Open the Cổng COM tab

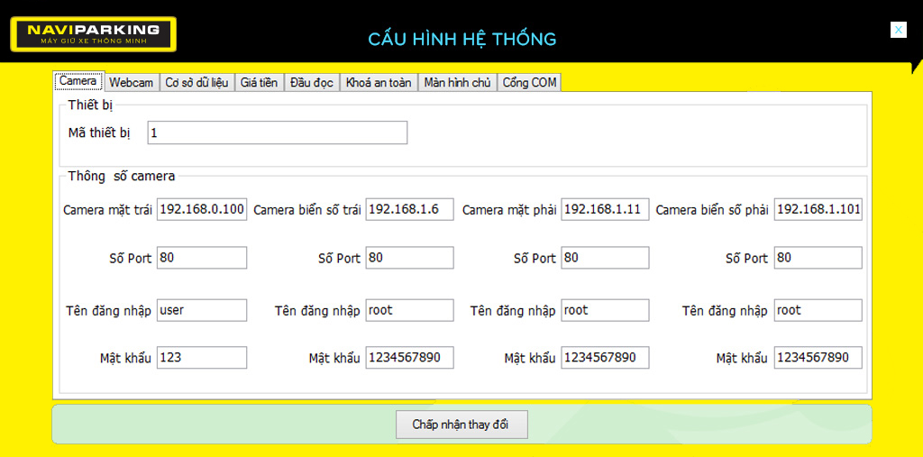pyautogui.click(x=530, y=82)
